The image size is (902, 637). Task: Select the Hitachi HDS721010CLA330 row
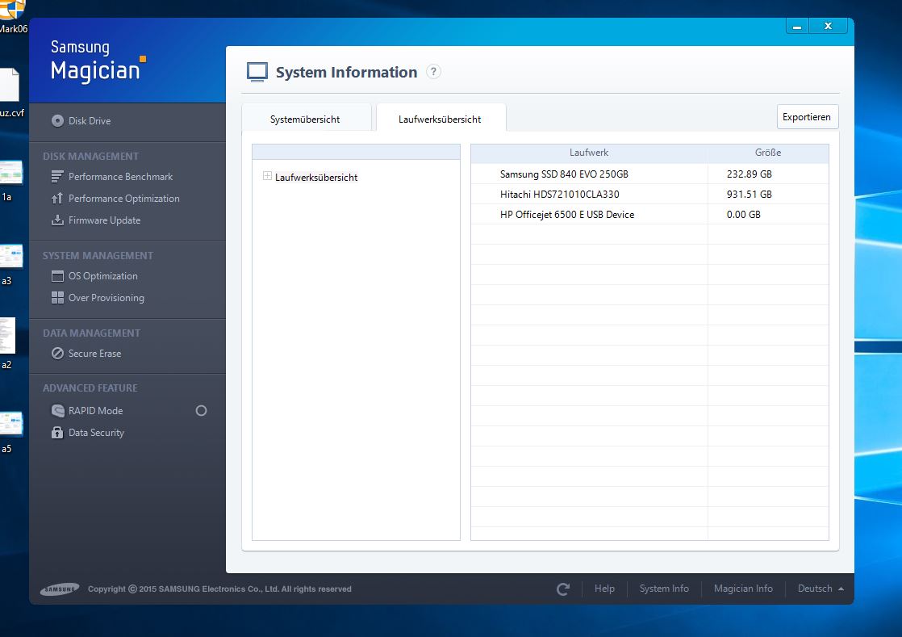click(x=649, y=194)
